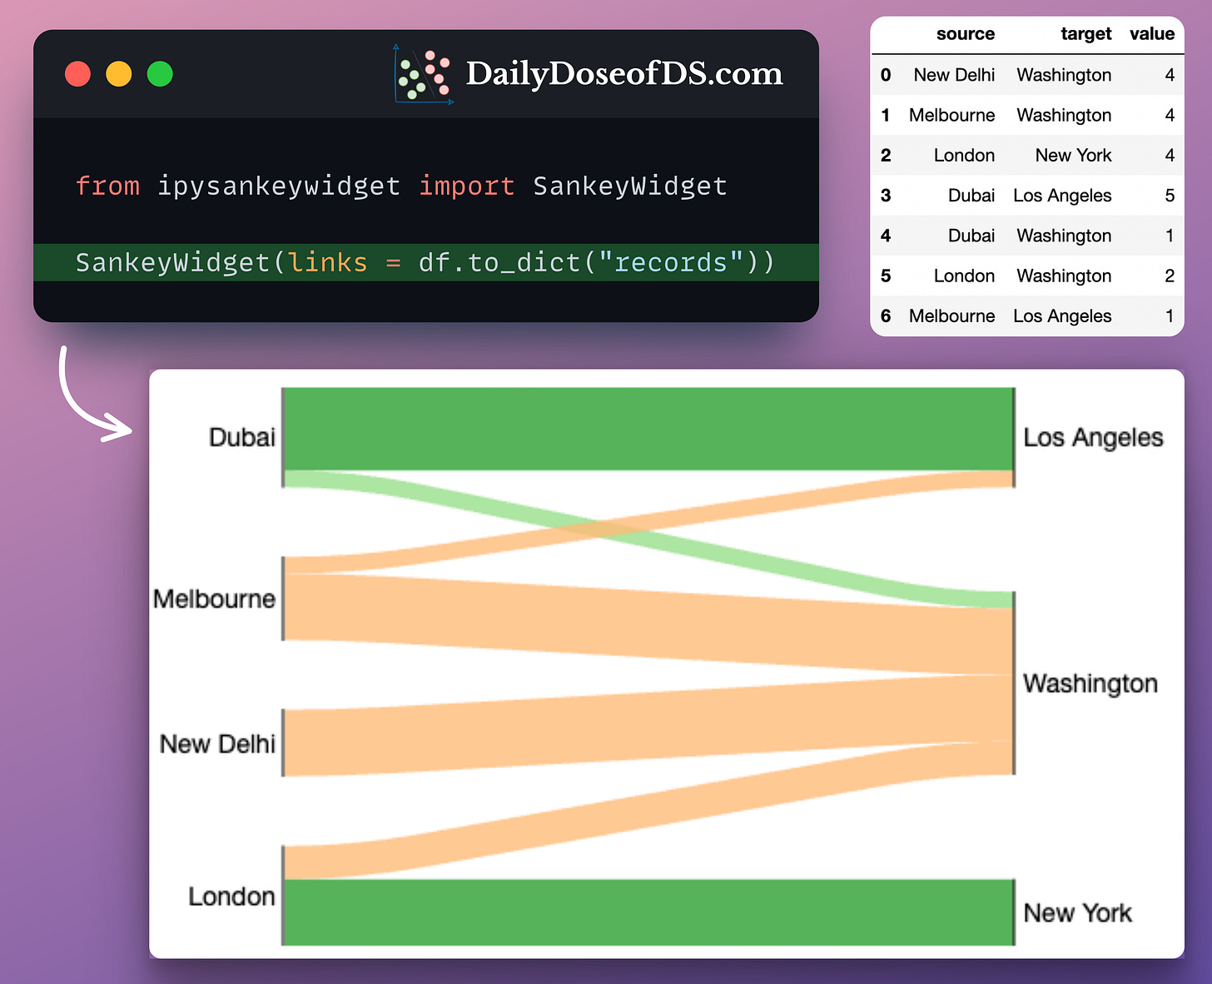Click the green traffic light dot
This screenshot has width=1212, height=984.
[x=160, y=73]
